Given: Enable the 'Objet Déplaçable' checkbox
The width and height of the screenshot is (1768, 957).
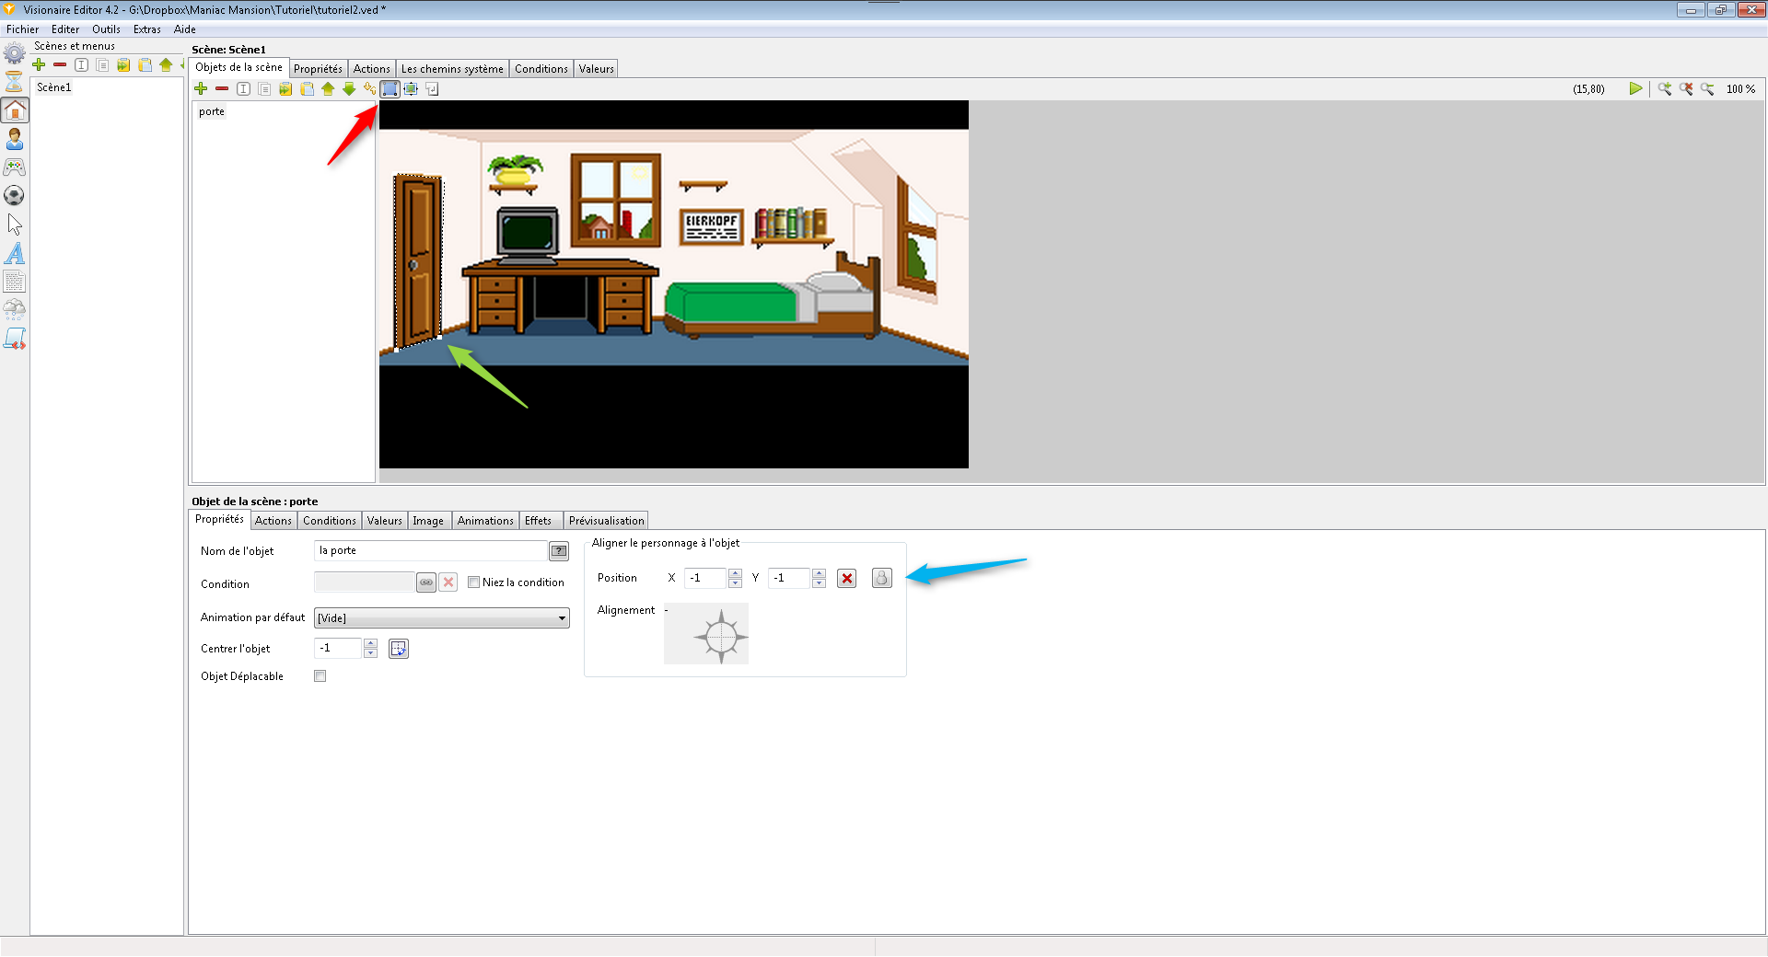Looking at the screenshot, I should coord(320,676).
